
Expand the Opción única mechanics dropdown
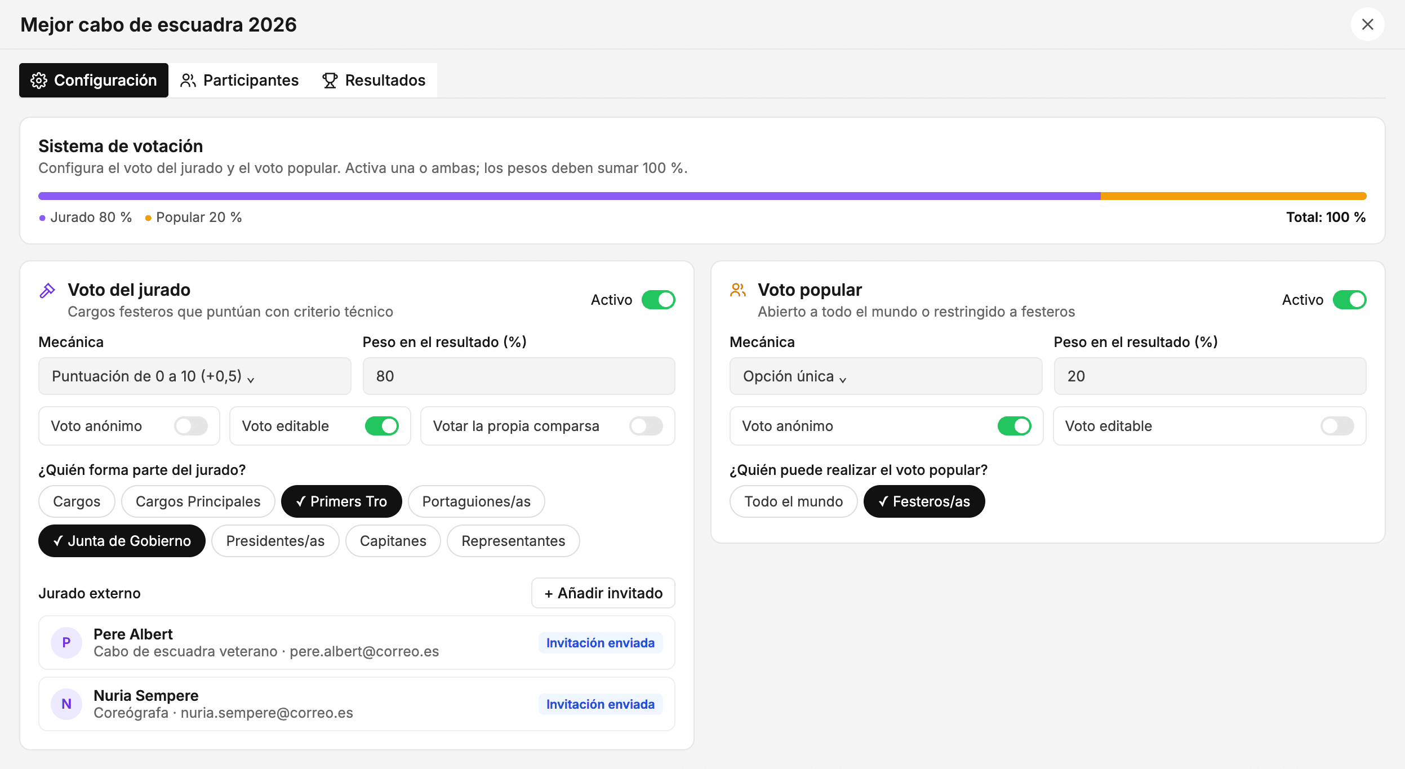click(x=886, y=376)
